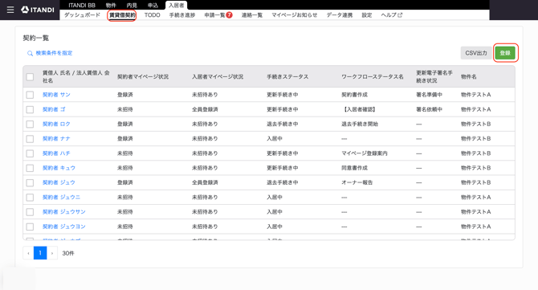
Task: Open contract 契約者 ロク link
Action: 56,124
